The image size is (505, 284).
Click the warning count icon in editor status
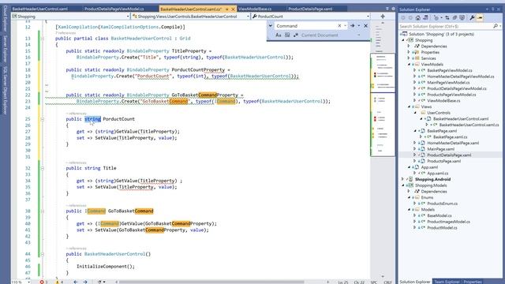click(x=58, y=282)
